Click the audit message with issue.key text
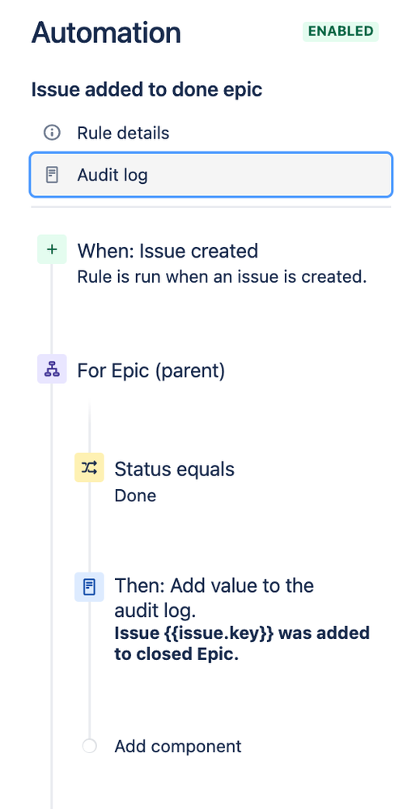This screenshot has height=809, width=416. (242, 643)
